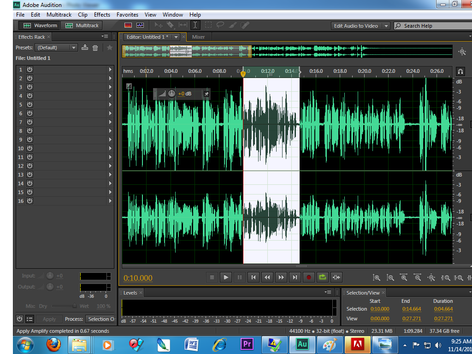This screenshot has width=472, height=354.
Task: Zoom in on the timeline horizontally
Action: (x=403, y=277)
